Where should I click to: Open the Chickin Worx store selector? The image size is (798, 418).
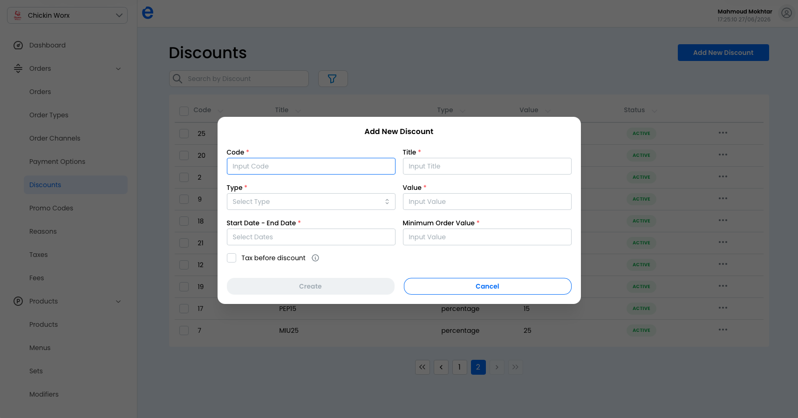[68, 15]
